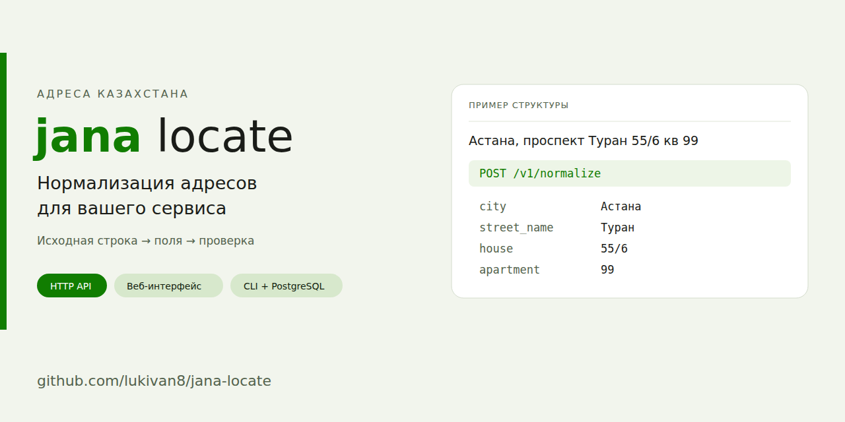Viewport: 845px width, 422px height.
Task: Click the HTTP API pill
Action: (x=72, y=286)
